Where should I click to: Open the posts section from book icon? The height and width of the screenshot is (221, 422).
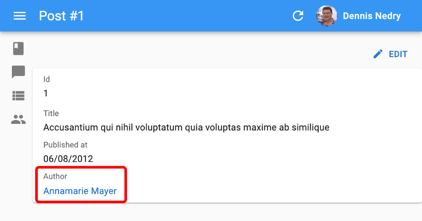18,48
